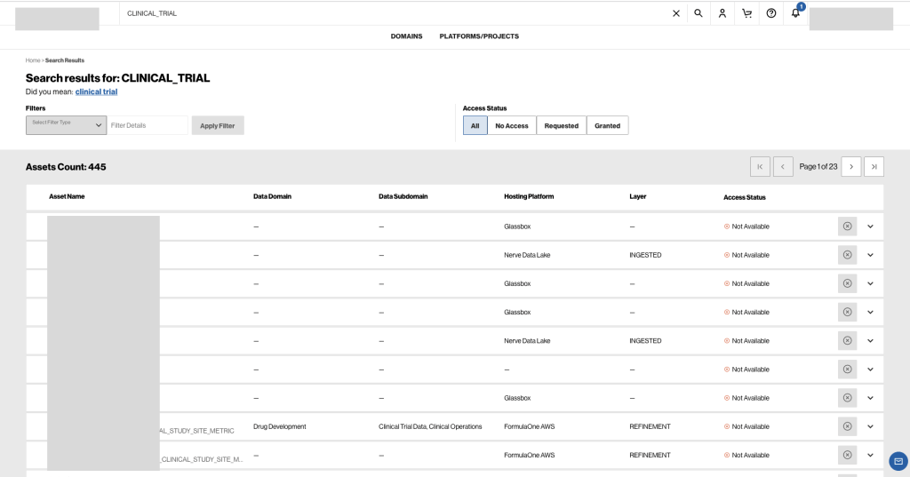
Task: Click the magnifier search icon
Action: click(698, 13)
